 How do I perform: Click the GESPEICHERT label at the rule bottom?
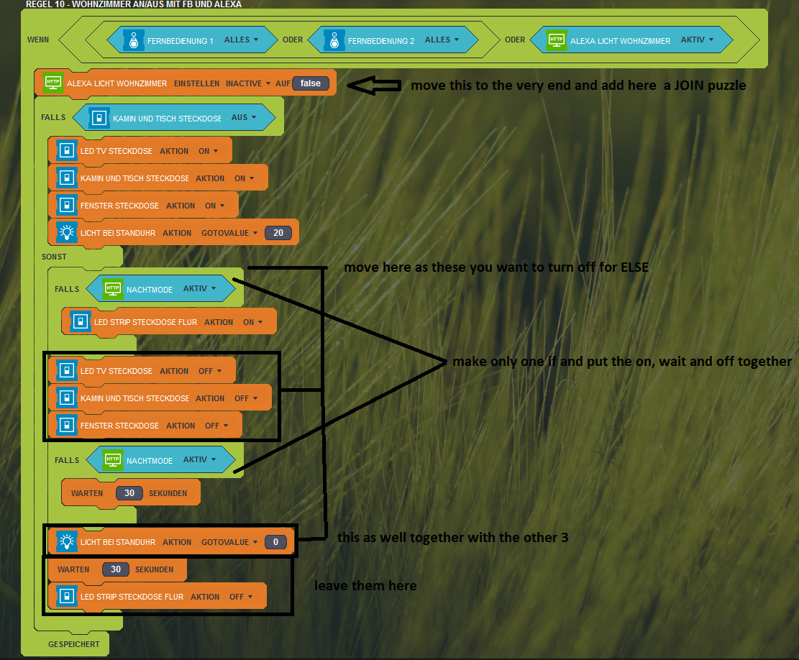(x=73, y=644)
